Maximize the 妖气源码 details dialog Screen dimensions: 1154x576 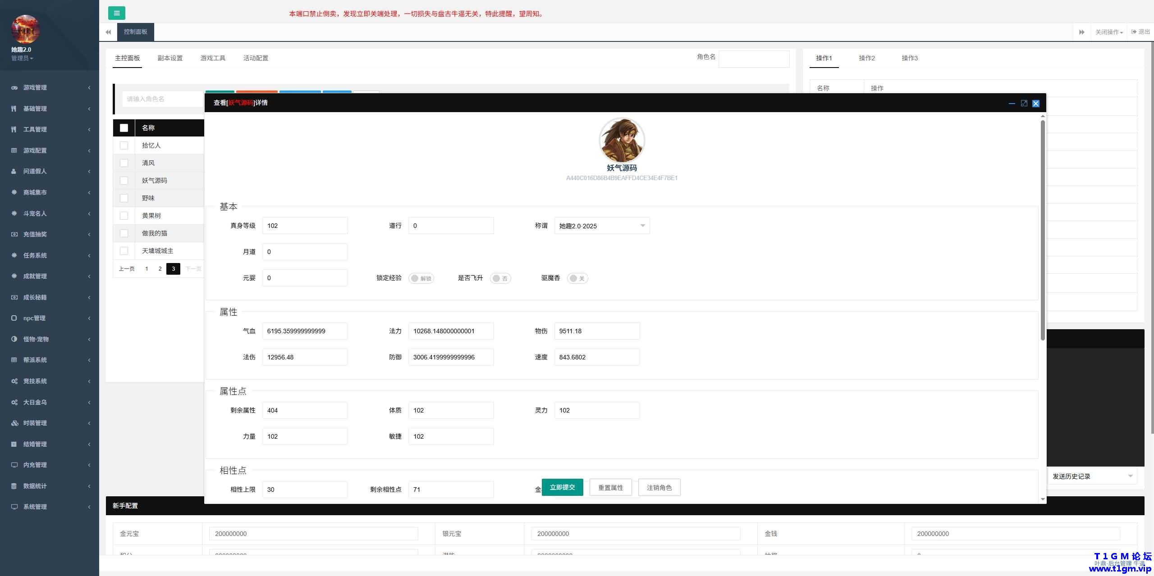click(1024, 103)
